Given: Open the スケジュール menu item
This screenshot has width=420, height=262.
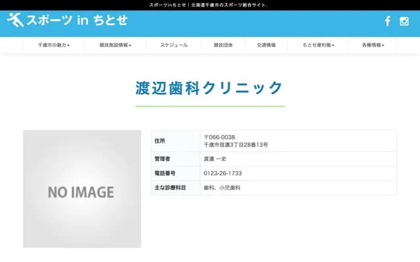Looking at the screenshot, I should [174, 45].
